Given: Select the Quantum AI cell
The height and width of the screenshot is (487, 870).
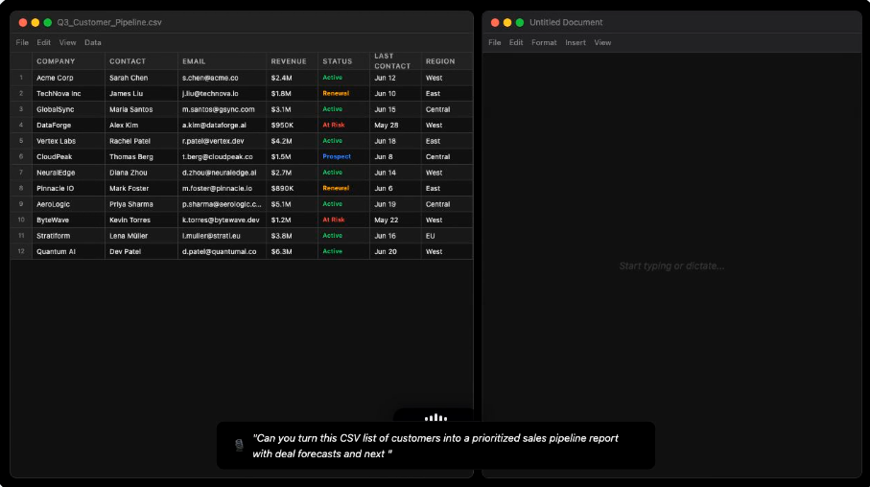Looking at the screenshot, I should pyautogui.click(x=68, y=251).
